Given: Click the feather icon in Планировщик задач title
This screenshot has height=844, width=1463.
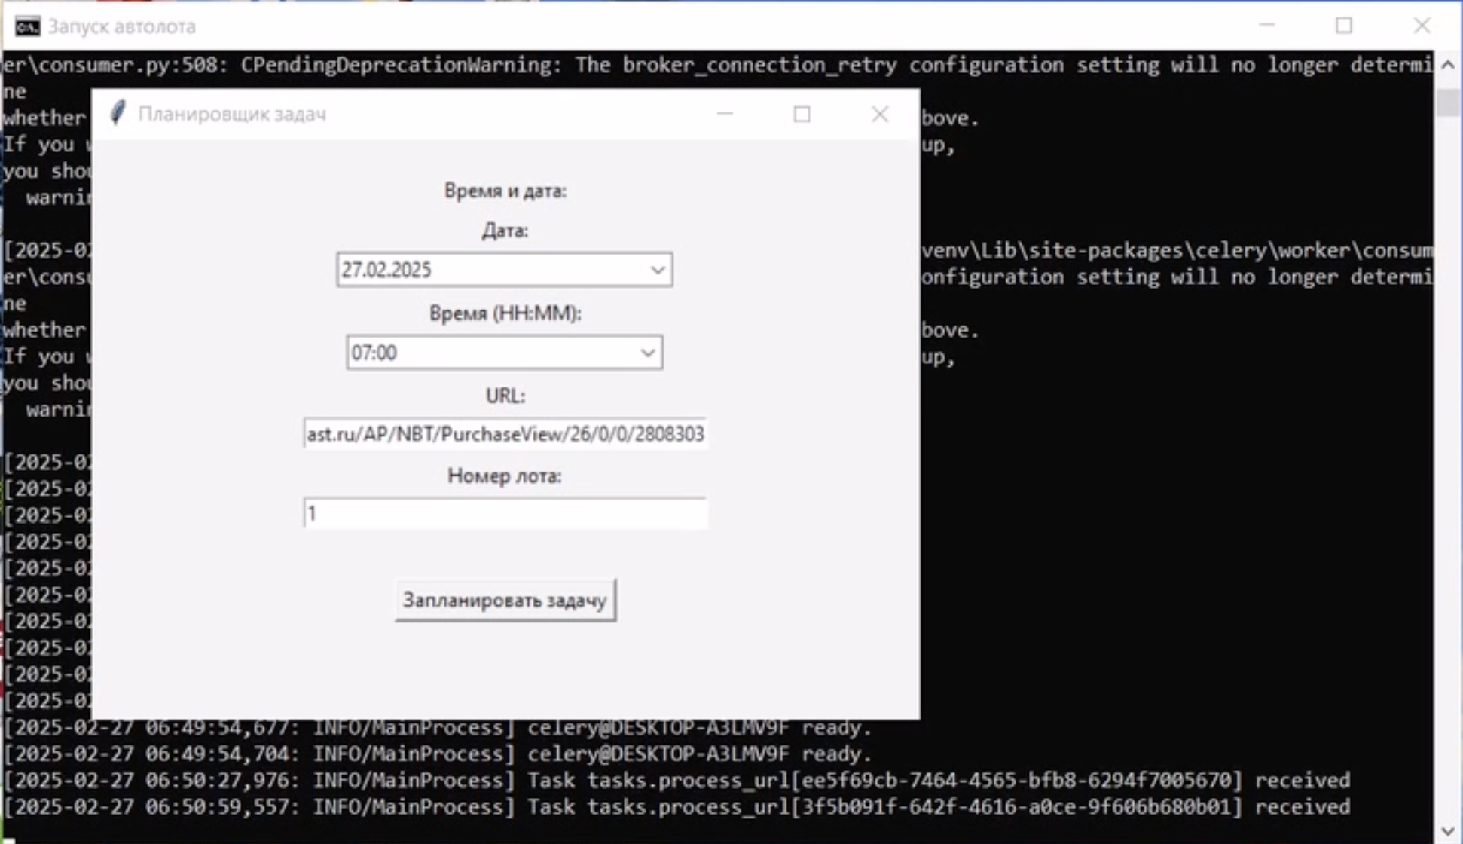Looking at the screenshot, I should 118,114.
